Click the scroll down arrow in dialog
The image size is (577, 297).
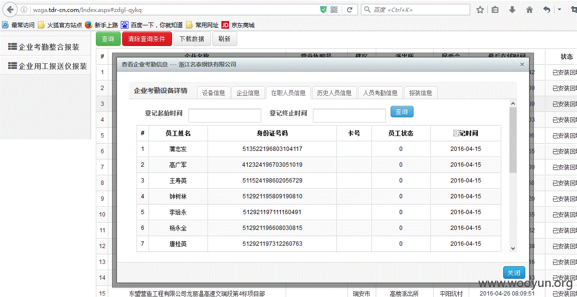(x=513, y=248)
